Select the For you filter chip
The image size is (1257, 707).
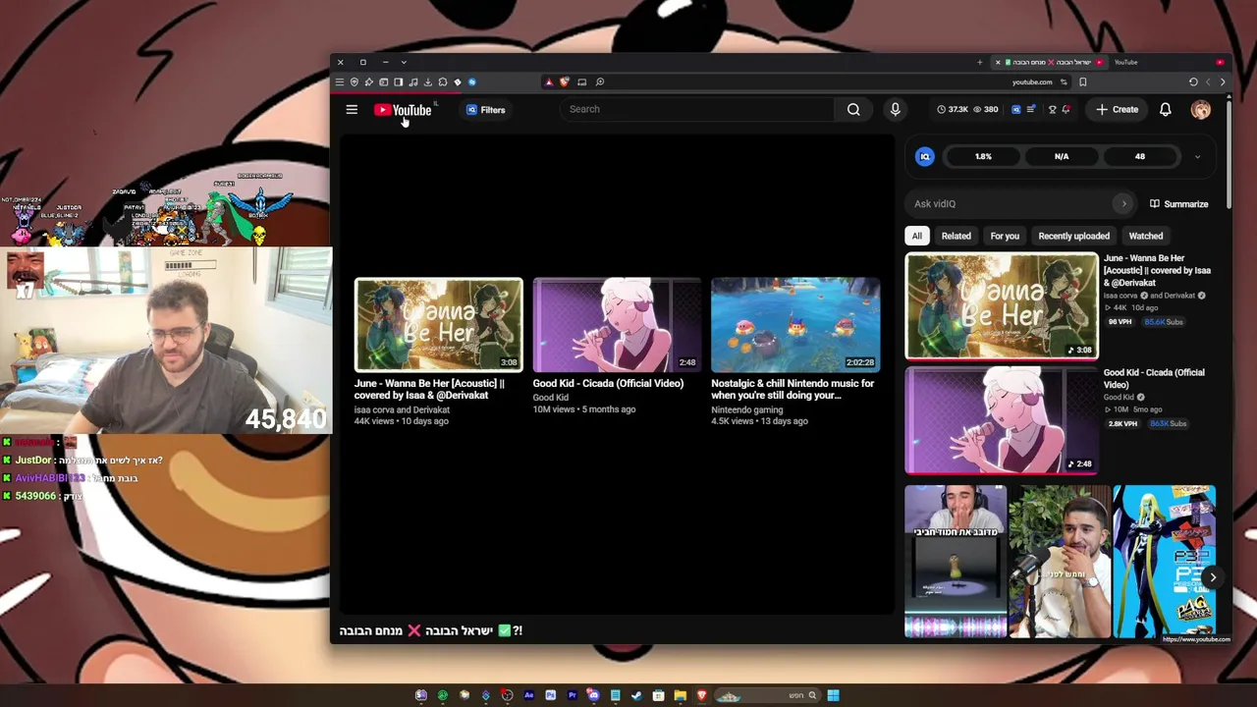click(1005, 236)
